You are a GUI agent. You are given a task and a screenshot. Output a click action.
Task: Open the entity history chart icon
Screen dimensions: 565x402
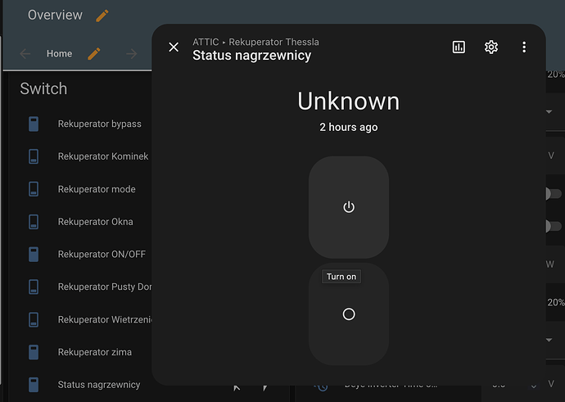pyautogui.click(x=459, y=47)
